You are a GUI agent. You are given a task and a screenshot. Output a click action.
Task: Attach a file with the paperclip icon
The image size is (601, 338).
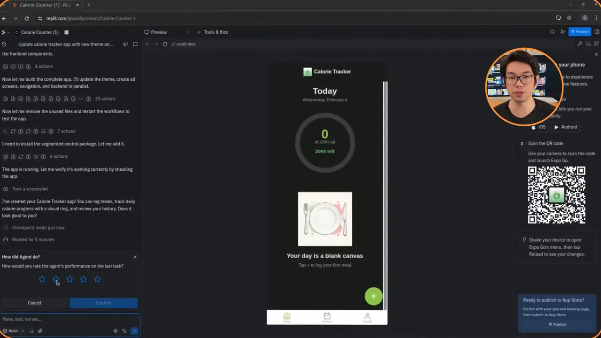(40, 331)
